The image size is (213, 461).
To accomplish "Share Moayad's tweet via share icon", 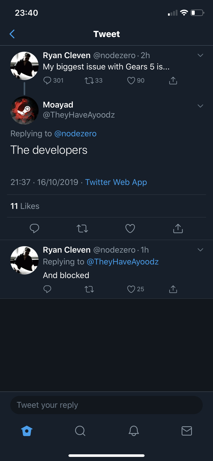I will point(178,228).
